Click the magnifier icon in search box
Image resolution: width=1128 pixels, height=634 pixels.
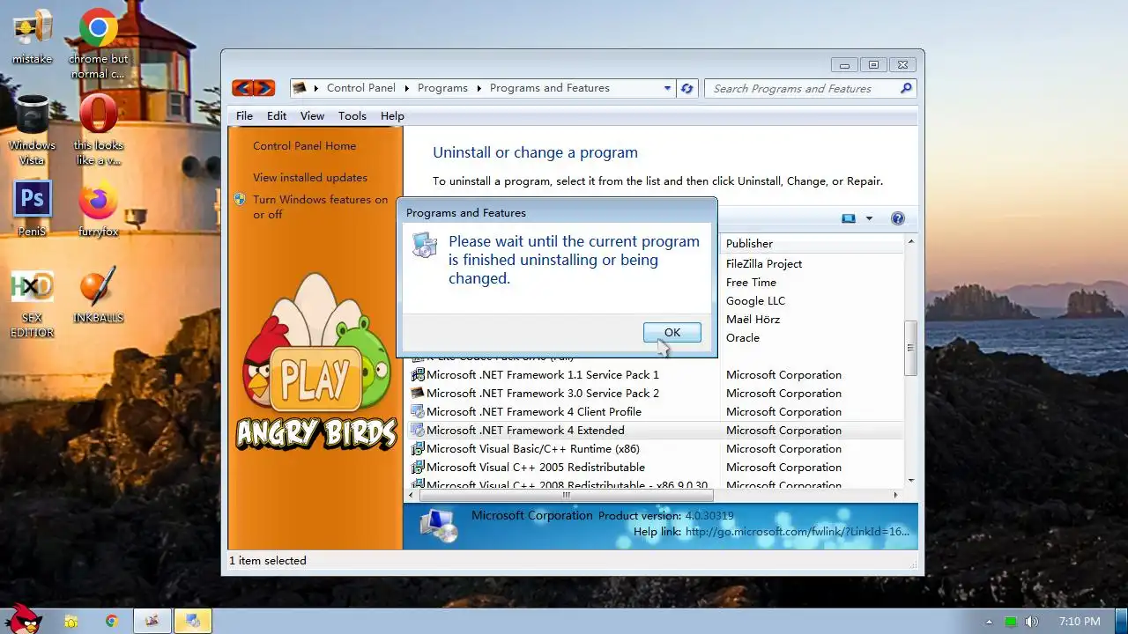tap(905, 88)
